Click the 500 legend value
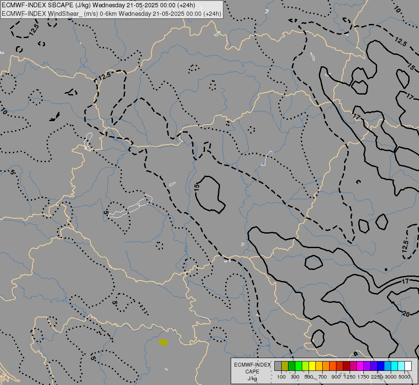 point(309,377)
